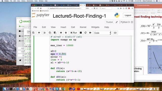
Task: Click the 'max_iter = 10000' code line
Action: click(x=62, y=45)
